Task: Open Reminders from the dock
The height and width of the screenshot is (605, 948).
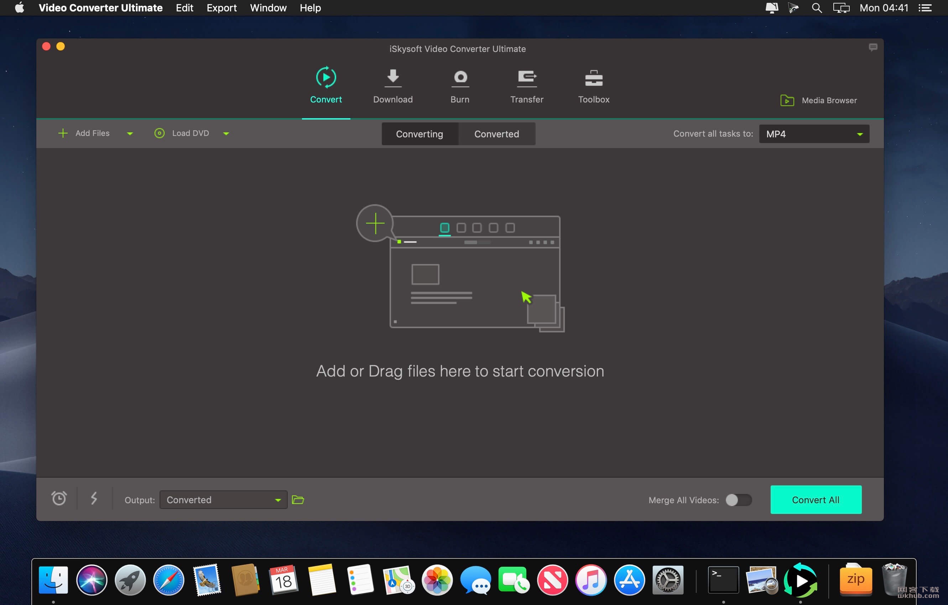Action: click(360, 579)
